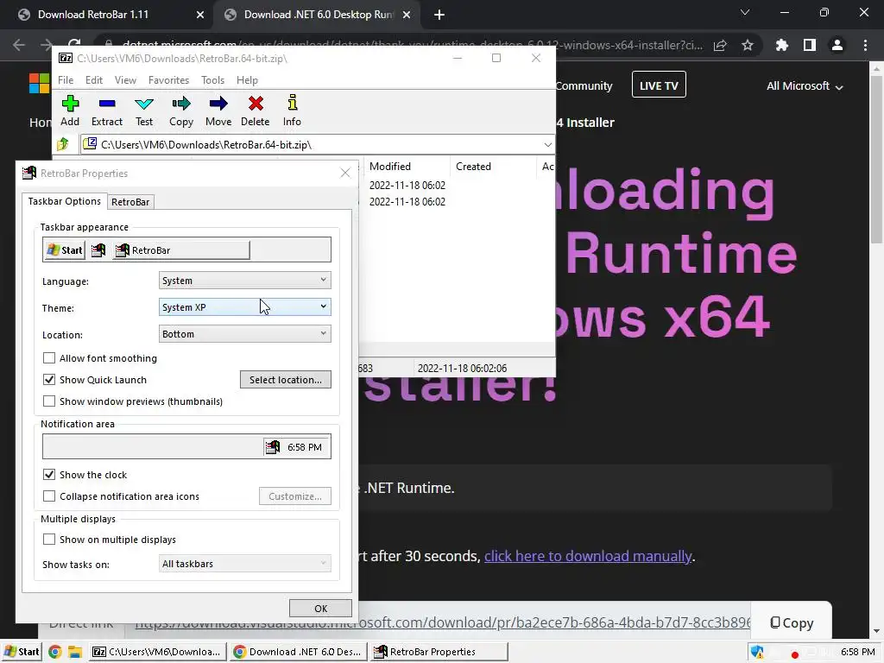Click the LIVE TV button

tap(659, 85)
